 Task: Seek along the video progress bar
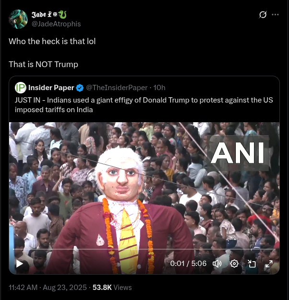pyautogui.click(x=144, y=249)
